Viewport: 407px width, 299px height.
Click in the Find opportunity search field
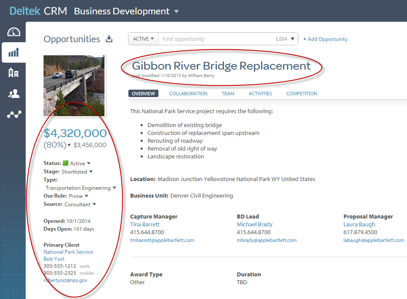pos(215,39)
